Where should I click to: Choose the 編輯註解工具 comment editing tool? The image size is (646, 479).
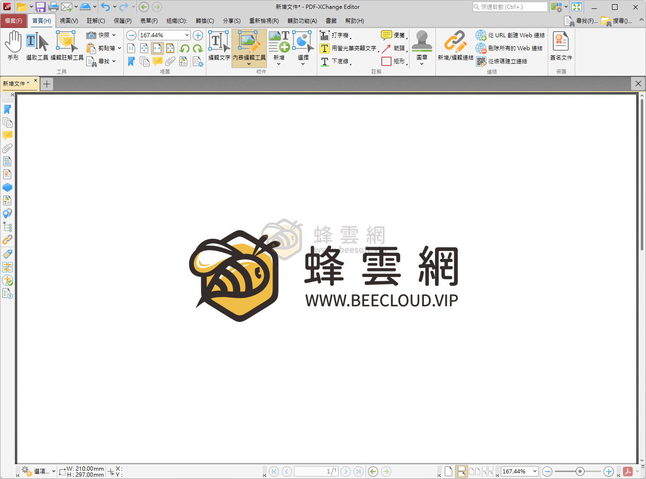point(67,46)
